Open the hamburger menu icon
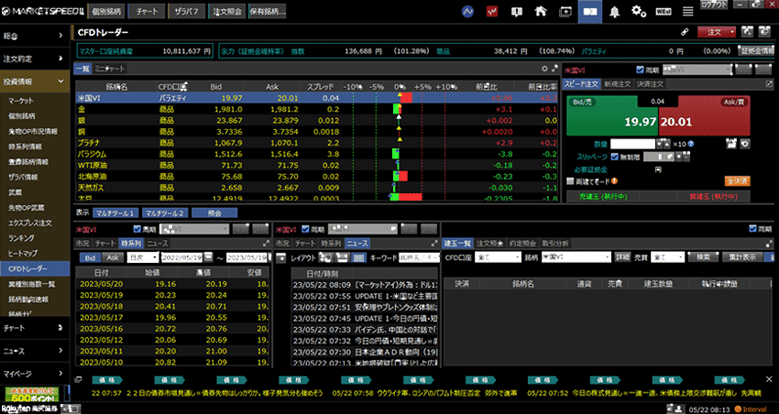Image resolution: width=779 pixels, height=414 pixels. (x=687, y=11)
